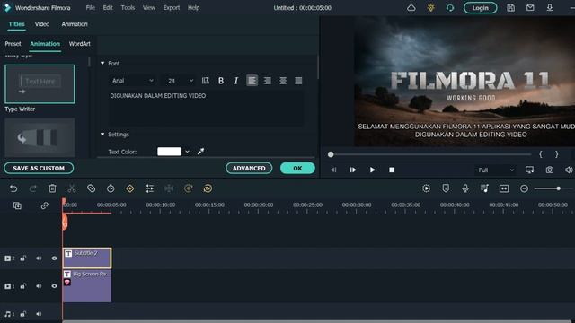575x323 pixels.
Task: Select the Subtitle 2 clip on timeline
Action: click(x=87, y=258)
